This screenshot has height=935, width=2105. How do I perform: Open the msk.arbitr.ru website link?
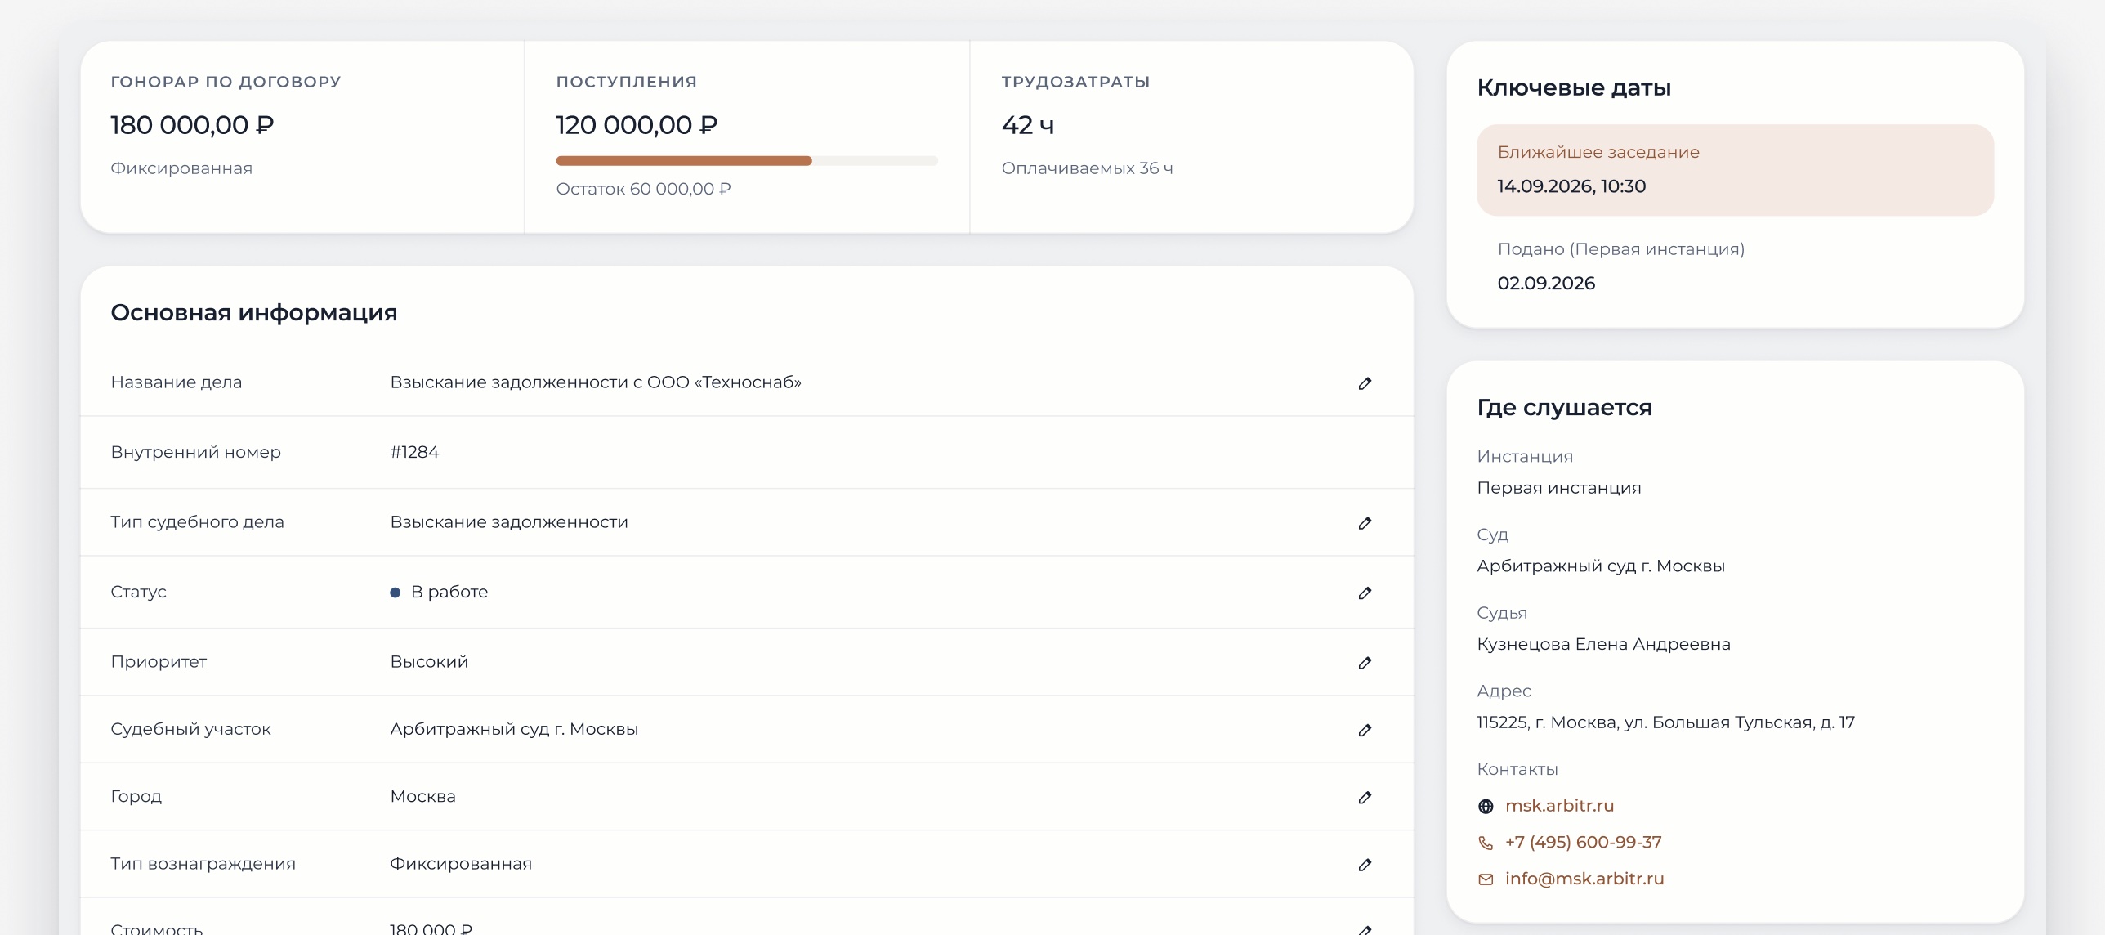pos(1559,806)
